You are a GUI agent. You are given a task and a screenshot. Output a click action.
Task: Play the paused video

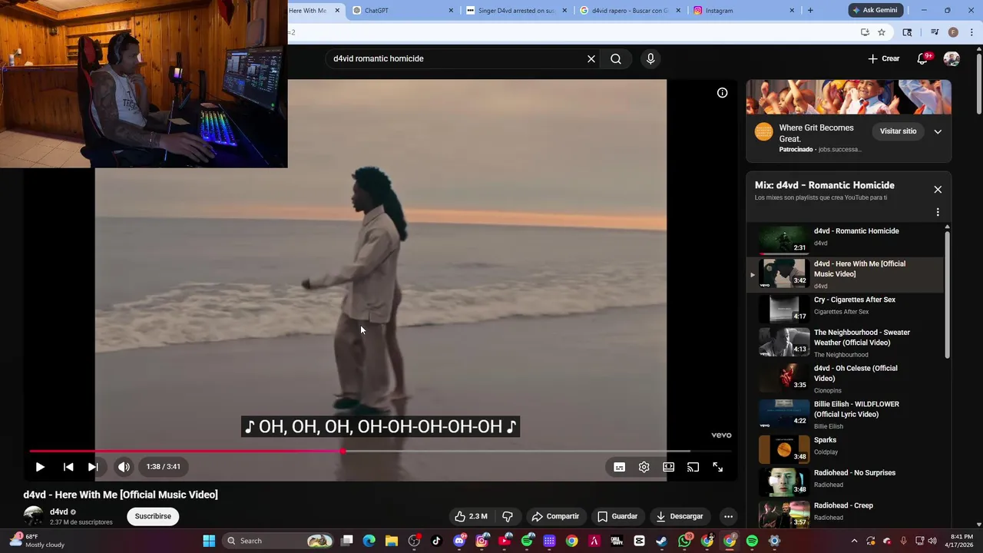(x=40, y=466)
